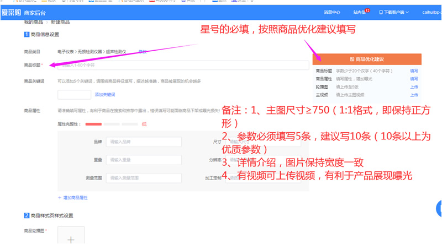Image resolution: width=442 pixels, height=244 pixels.
Task: Go to 我的商品 breadcrumb
Action: tap(33, 22)
